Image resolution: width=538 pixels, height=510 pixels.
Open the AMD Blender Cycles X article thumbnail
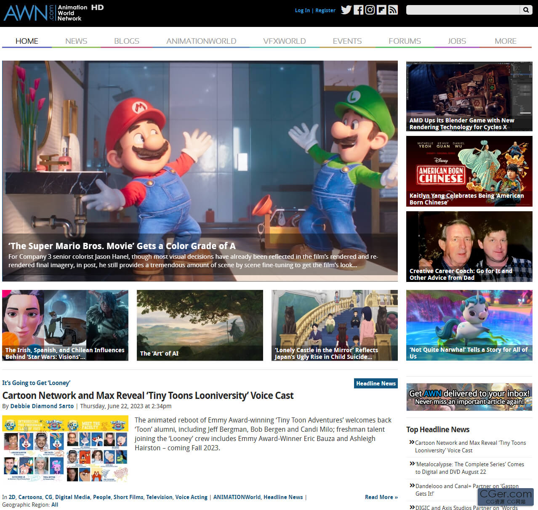tap(469, 96)
